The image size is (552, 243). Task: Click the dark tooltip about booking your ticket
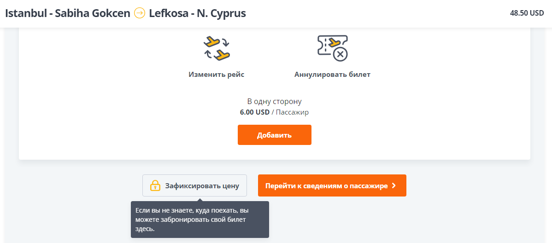tap(200, 220)
